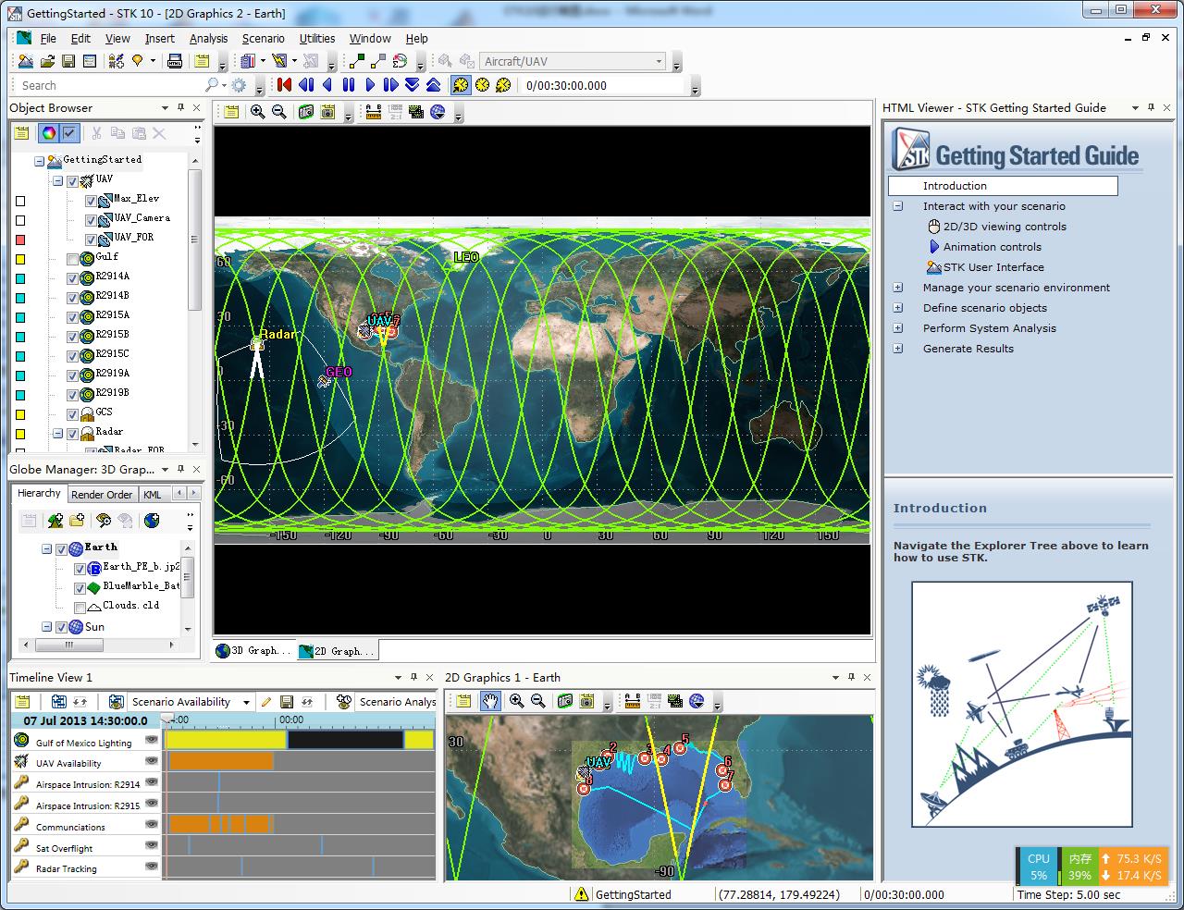Toggle color wheel icon in Object Browser toolbar

click(48, 134)
